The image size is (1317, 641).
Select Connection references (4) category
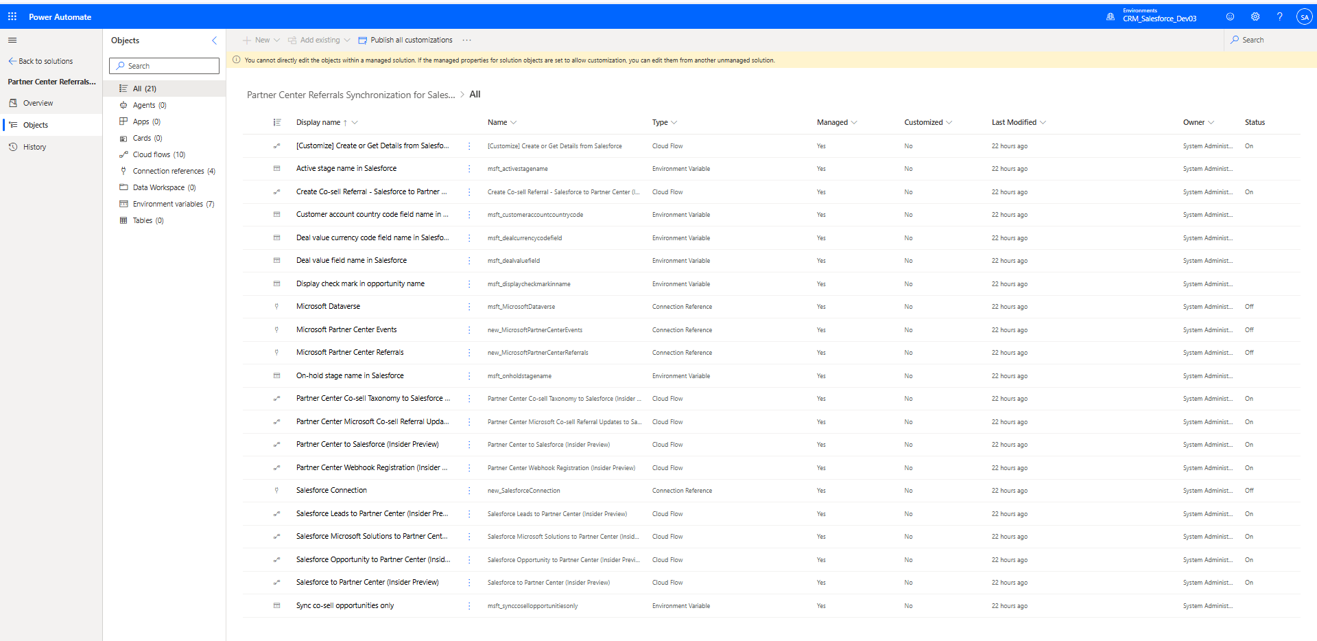point(174,171)
